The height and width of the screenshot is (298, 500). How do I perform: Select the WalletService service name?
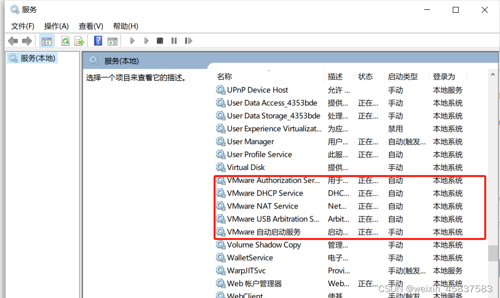(250, 258)
